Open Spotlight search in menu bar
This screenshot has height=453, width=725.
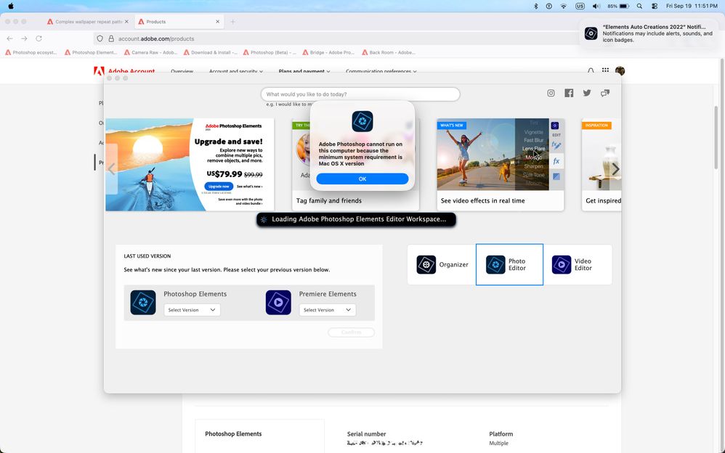(639, 6)
